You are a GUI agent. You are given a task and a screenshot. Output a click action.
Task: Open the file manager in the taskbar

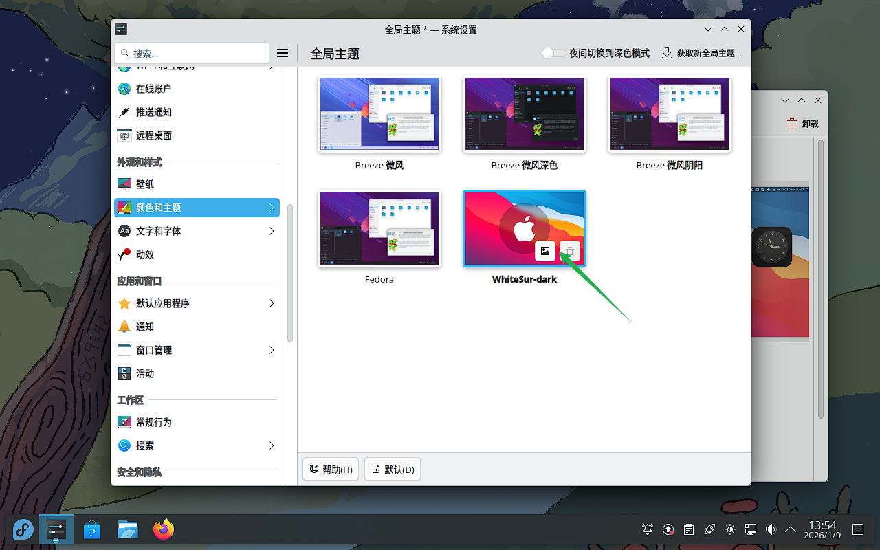coord(128,529)
